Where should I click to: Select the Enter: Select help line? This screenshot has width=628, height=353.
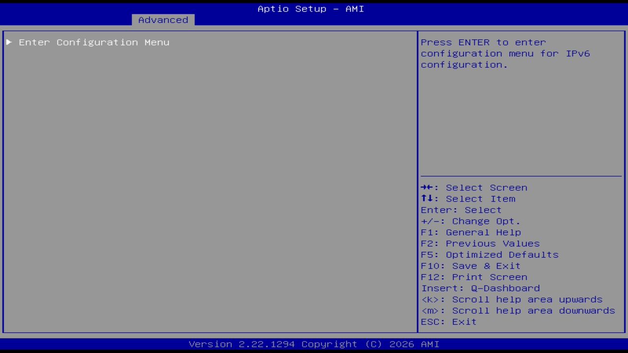coord(461,210)
